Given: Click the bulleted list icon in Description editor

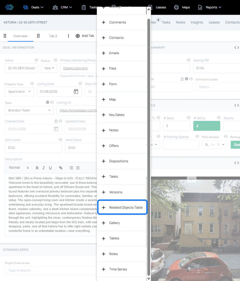Looking at the screenshot, I should coord(78,168).
